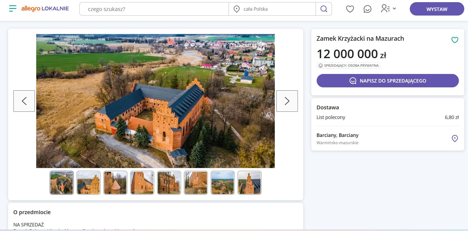468x231 pixels.
Task: Go to previous gallery photo
Action: click(24, 101)
